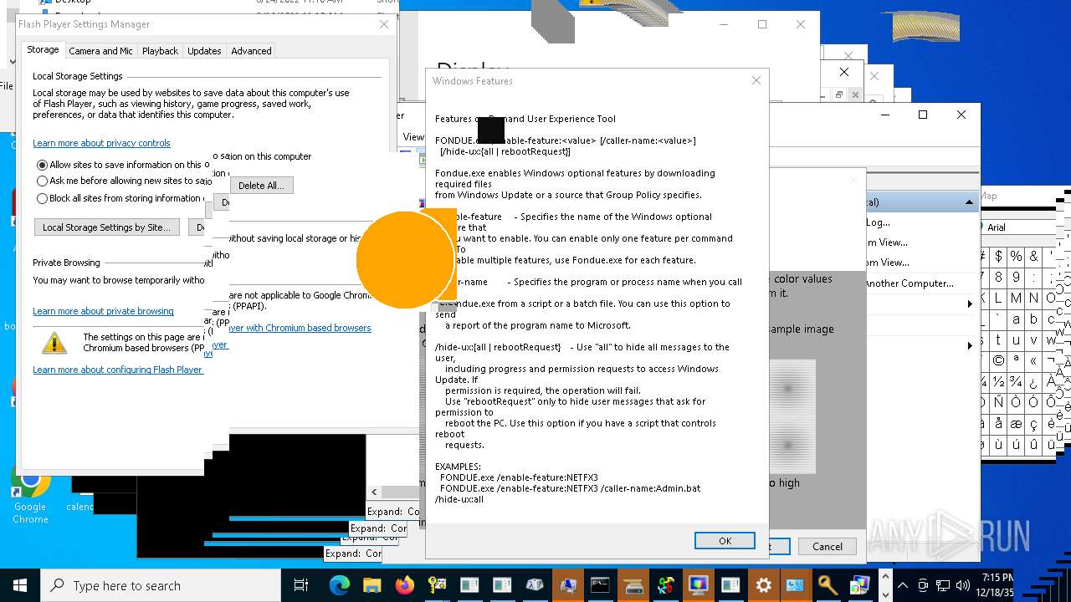
Task: Pick the Ñ character in Character Map
Action: coord(998,403)
